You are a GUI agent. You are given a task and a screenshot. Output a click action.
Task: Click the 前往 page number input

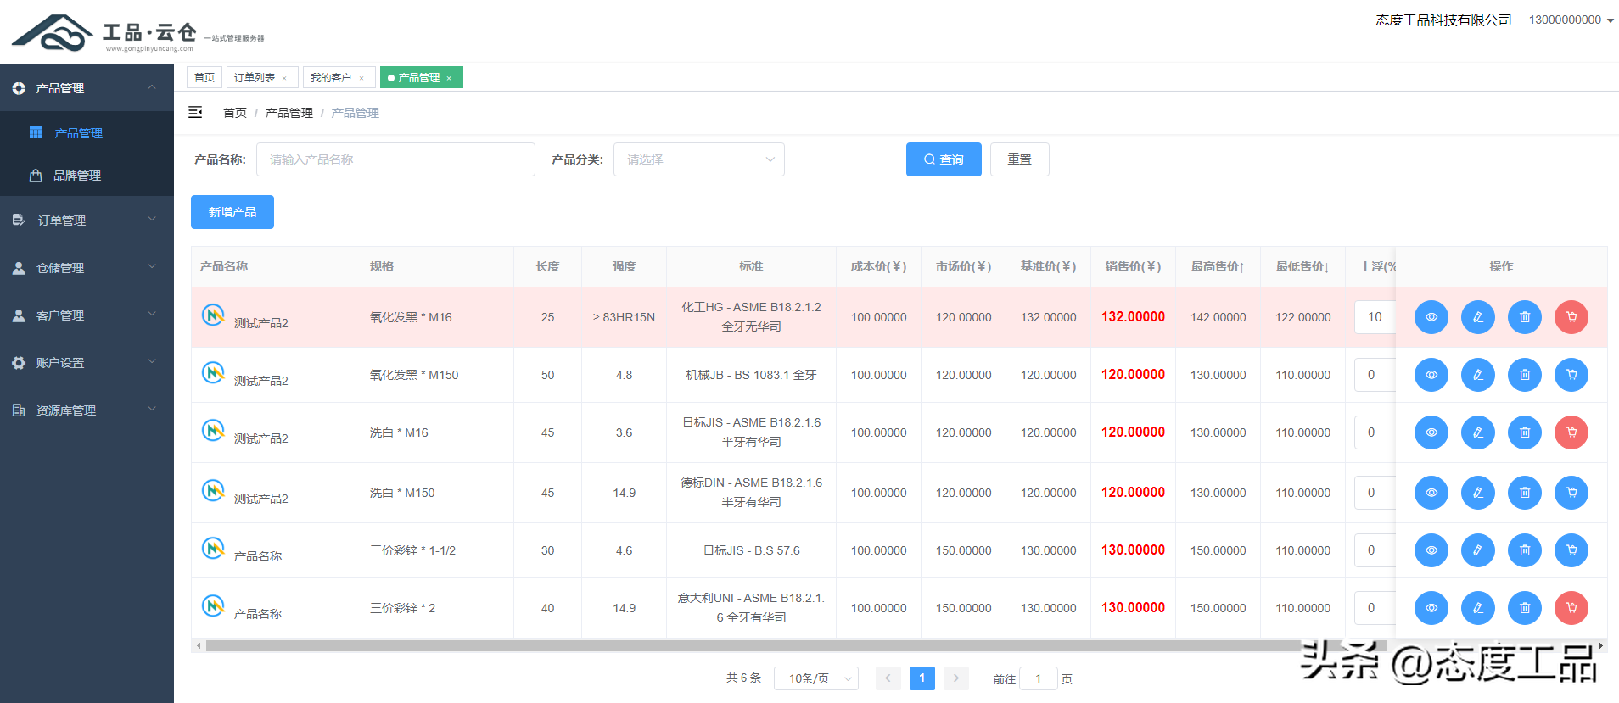coord(1039,678)
